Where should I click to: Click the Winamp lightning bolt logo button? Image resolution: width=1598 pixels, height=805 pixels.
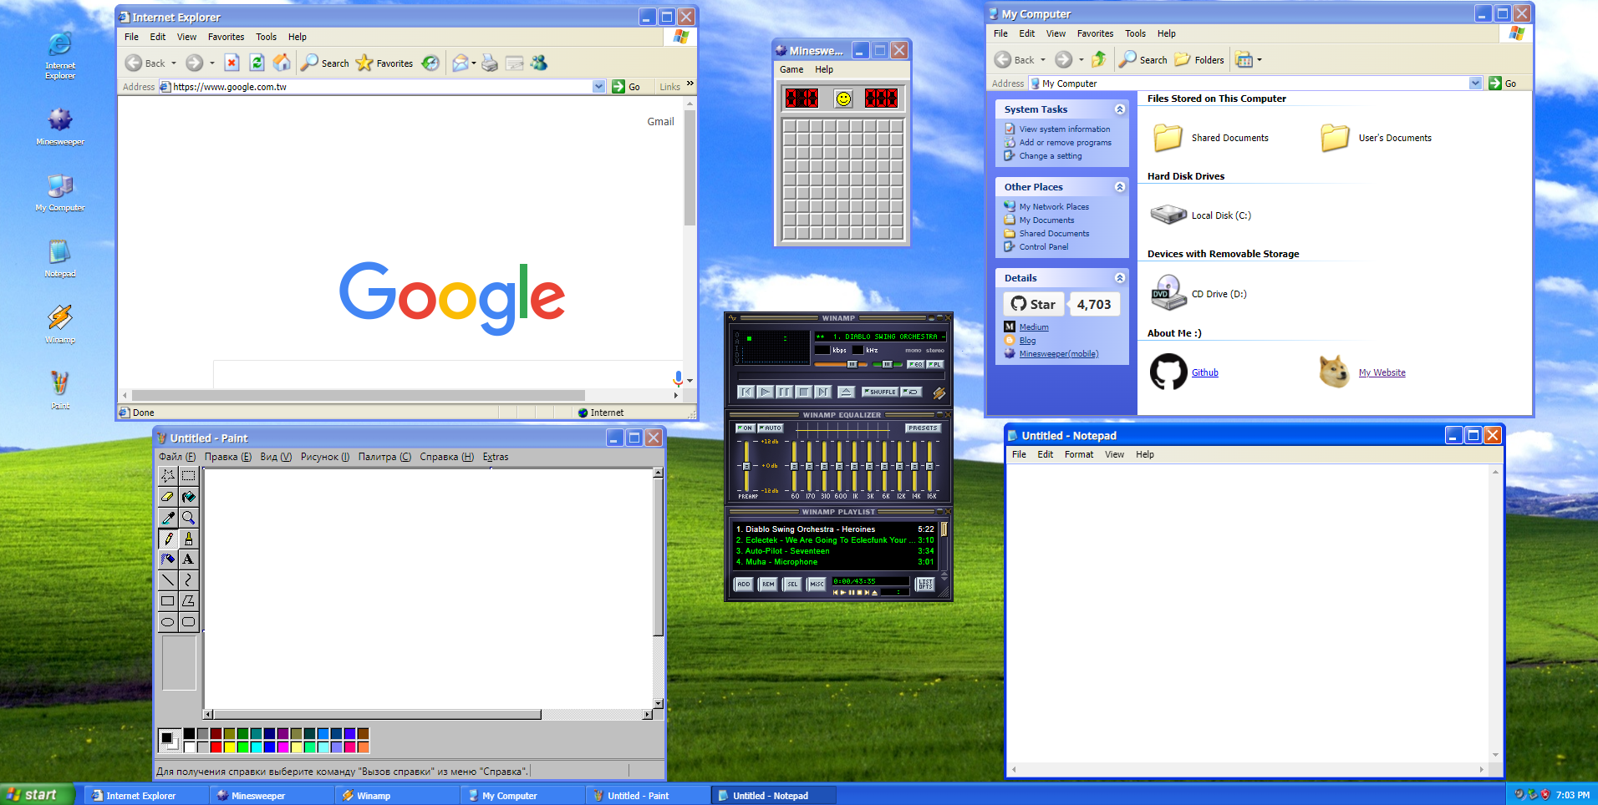(x=939, y=392)
